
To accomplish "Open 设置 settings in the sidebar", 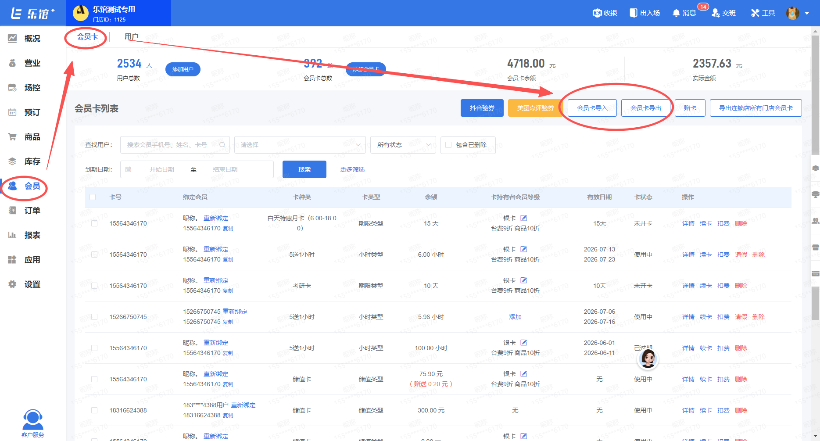I will [32, 284].
